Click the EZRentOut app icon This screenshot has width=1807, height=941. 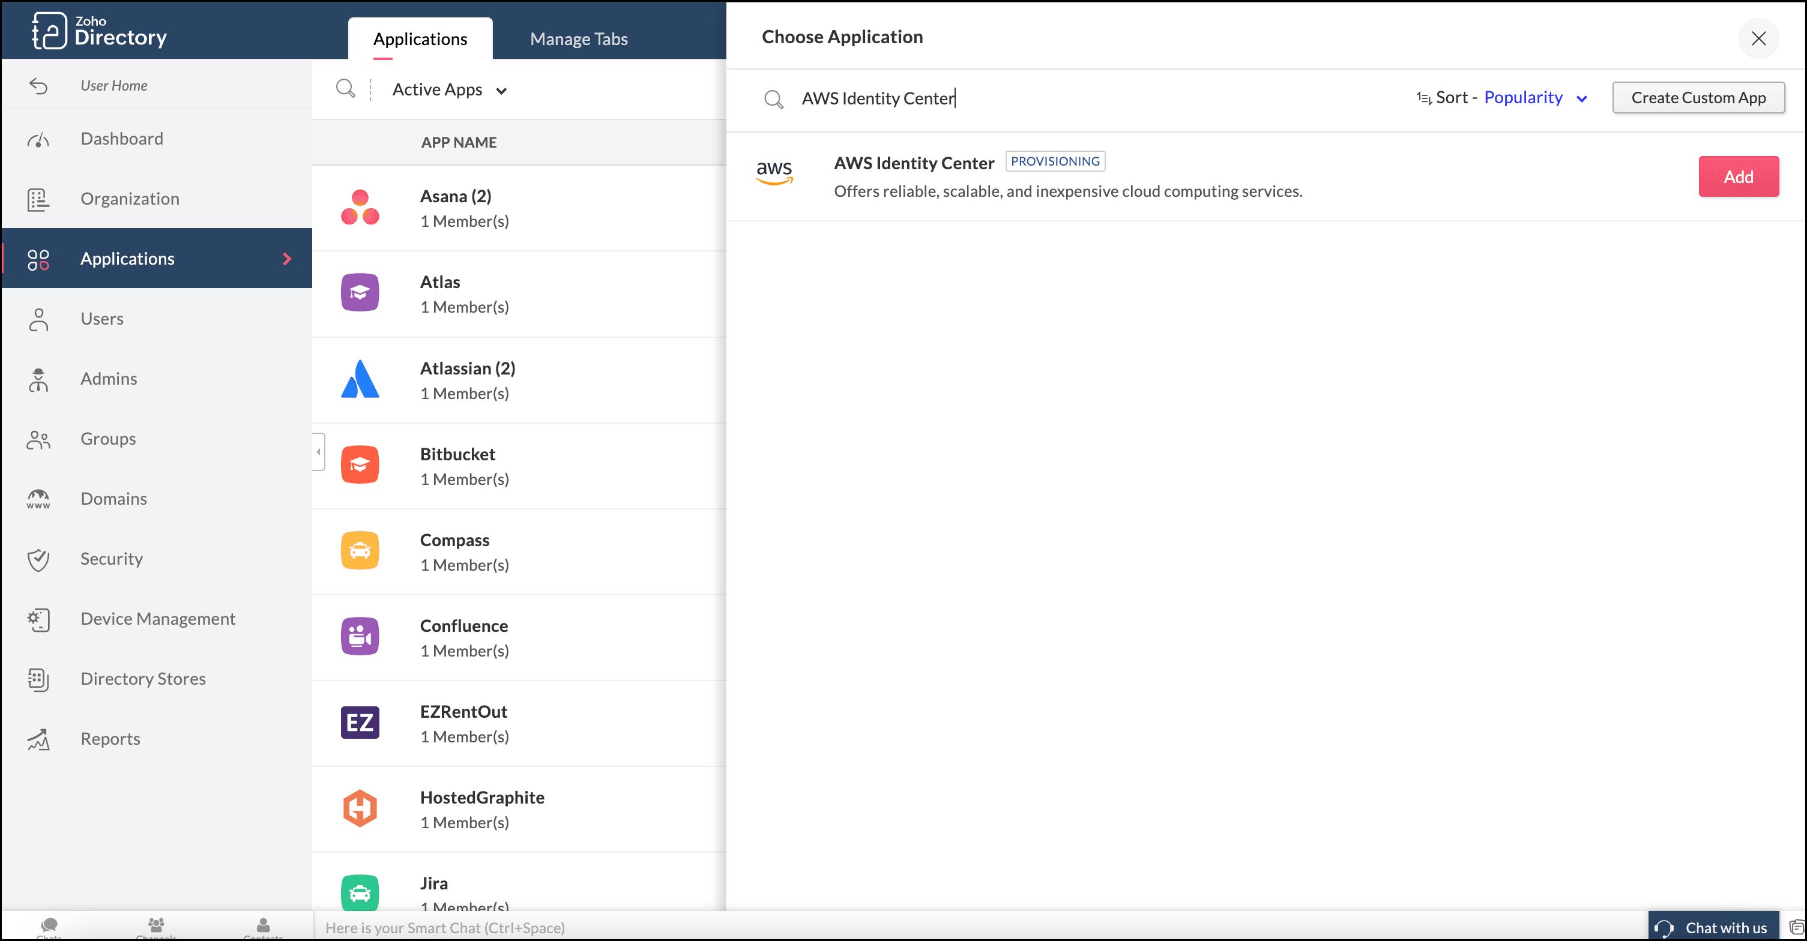click(360, 722)
